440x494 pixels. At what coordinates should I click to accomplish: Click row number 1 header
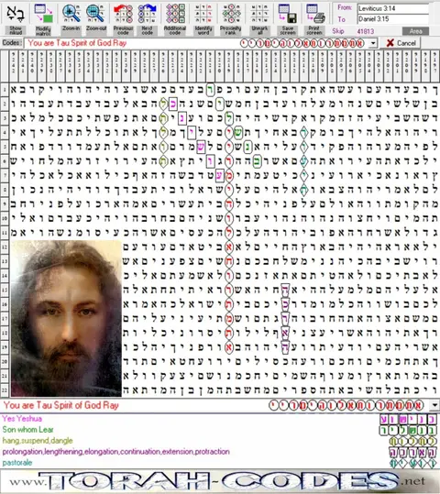pos(5,90)
